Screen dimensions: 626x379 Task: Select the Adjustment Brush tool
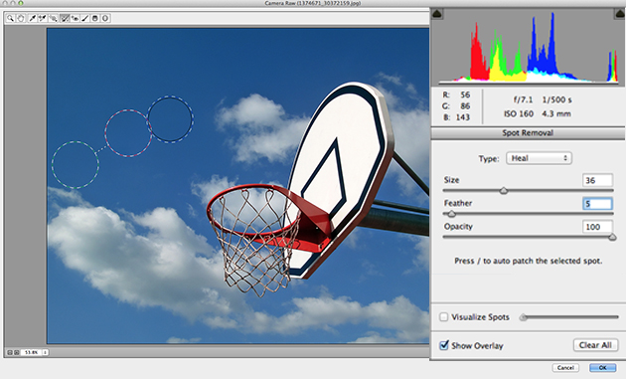tap(85, 18)
